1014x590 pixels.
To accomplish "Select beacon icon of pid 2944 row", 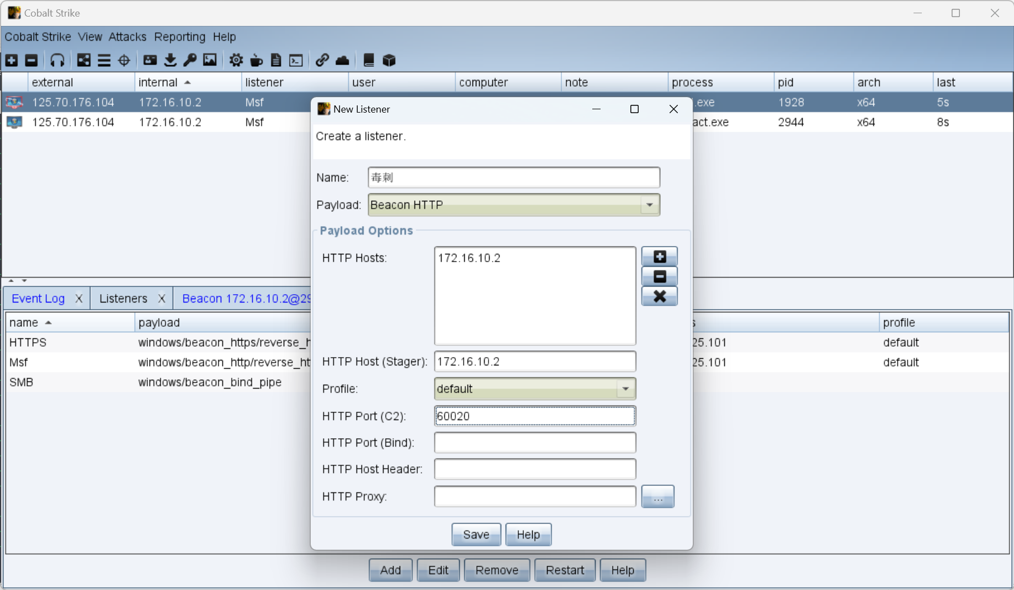I will pyautogui.click(x=14, y=122).
